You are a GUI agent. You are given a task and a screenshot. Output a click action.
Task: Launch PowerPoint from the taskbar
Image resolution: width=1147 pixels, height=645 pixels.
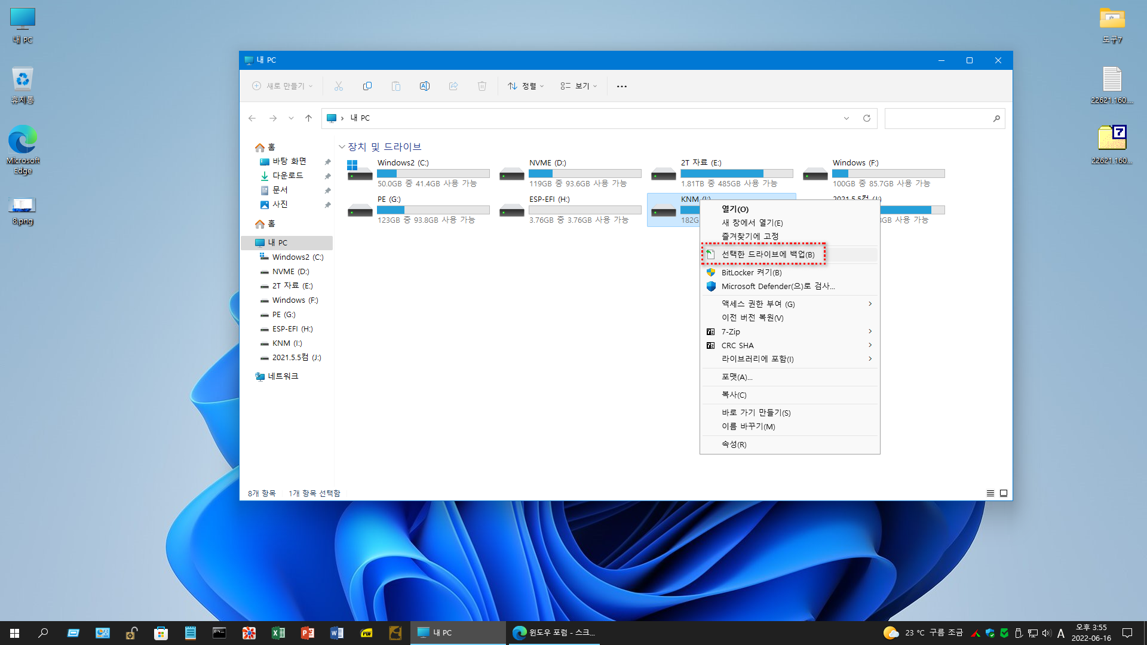[x=307, y=633]
